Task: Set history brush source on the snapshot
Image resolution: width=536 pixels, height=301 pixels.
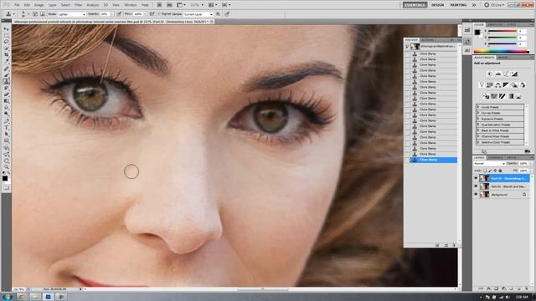Action: [x=407, y=47]
